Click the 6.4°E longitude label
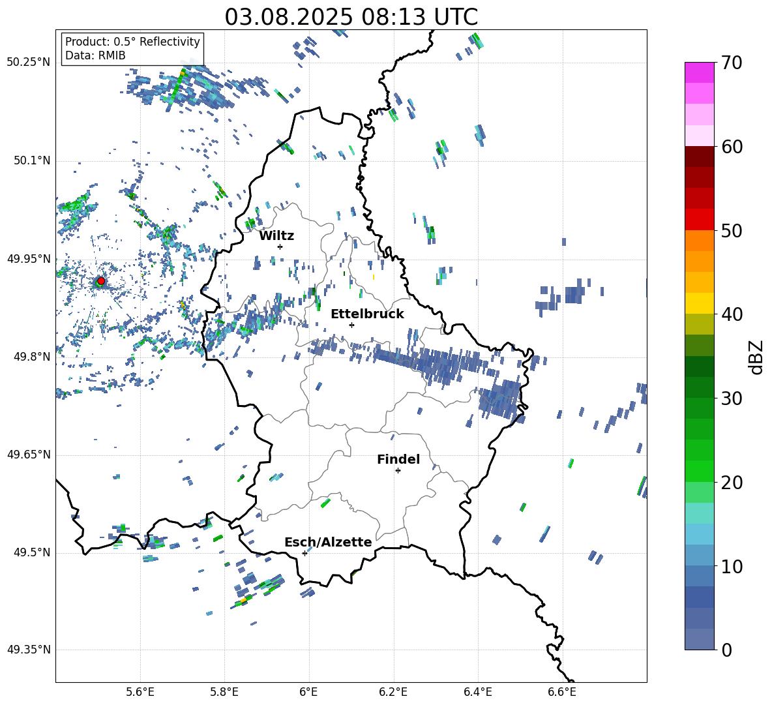The width and height of the screenshot is (772, 705). pyautogui.click(x=477, y=693)
